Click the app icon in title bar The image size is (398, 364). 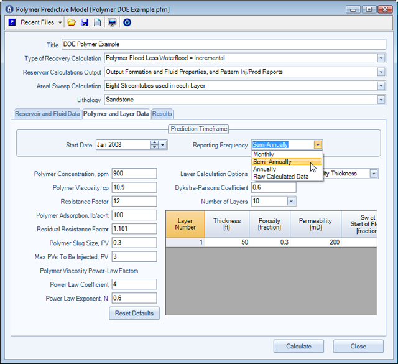9,9
